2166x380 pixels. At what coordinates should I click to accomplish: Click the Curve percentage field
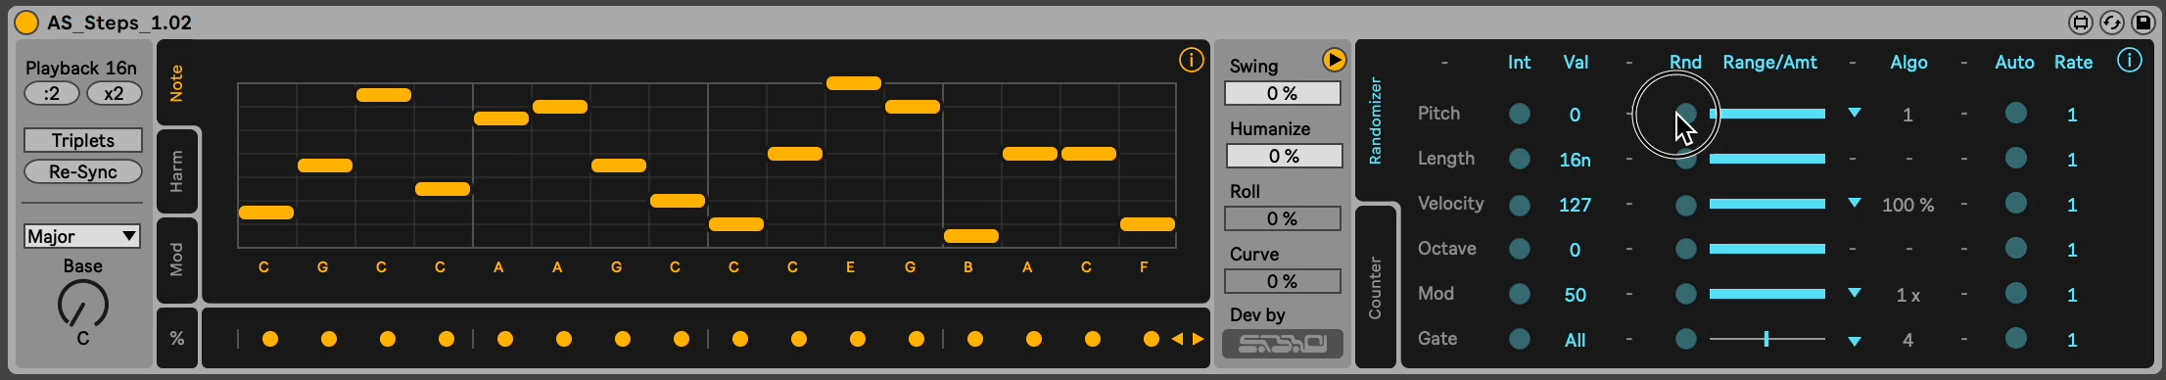[x=1283, y=282]
